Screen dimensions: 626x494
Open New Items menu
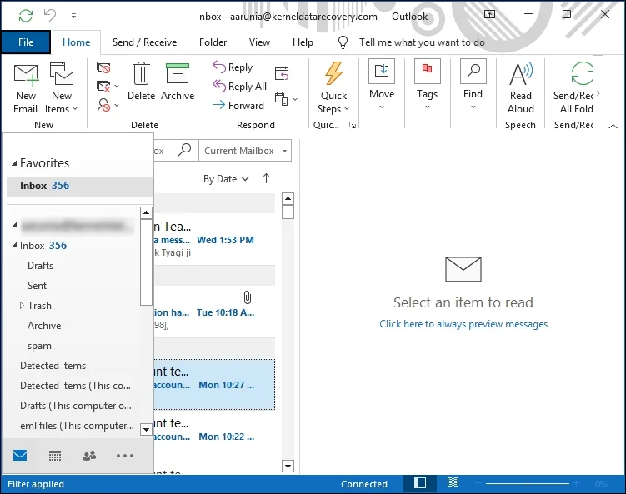pos(61,87)
